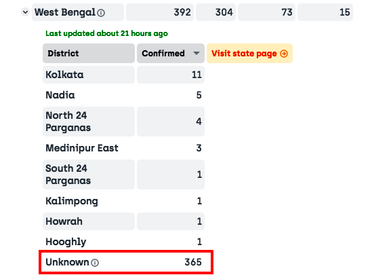
Task: Sort by Confirmed column arrow
Action: 197,53
